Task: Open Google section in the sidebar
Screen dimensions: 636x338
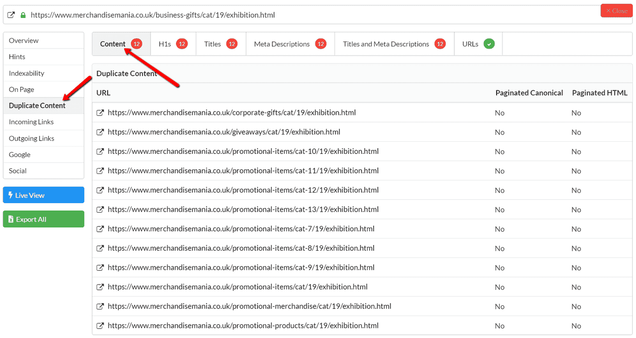Action: [x=43, y=154]
